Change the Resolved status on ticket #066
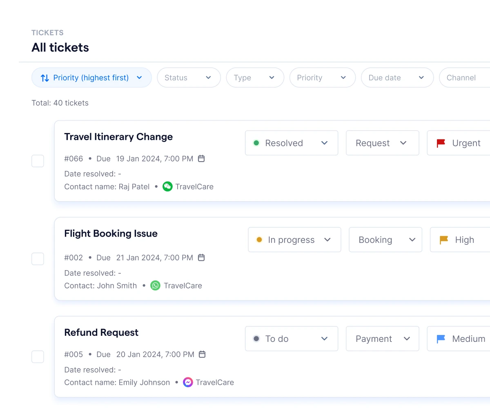The width and height of the screenshot is (490, 408). [292, 143]
